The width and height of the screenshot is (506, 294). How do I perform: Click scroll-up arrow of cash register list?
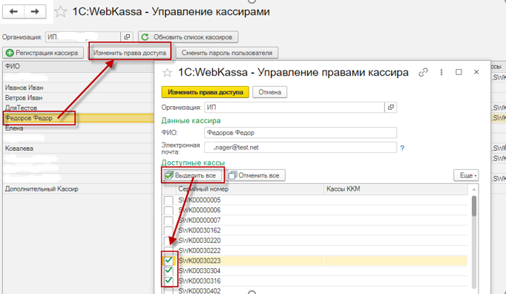[474, 189]
